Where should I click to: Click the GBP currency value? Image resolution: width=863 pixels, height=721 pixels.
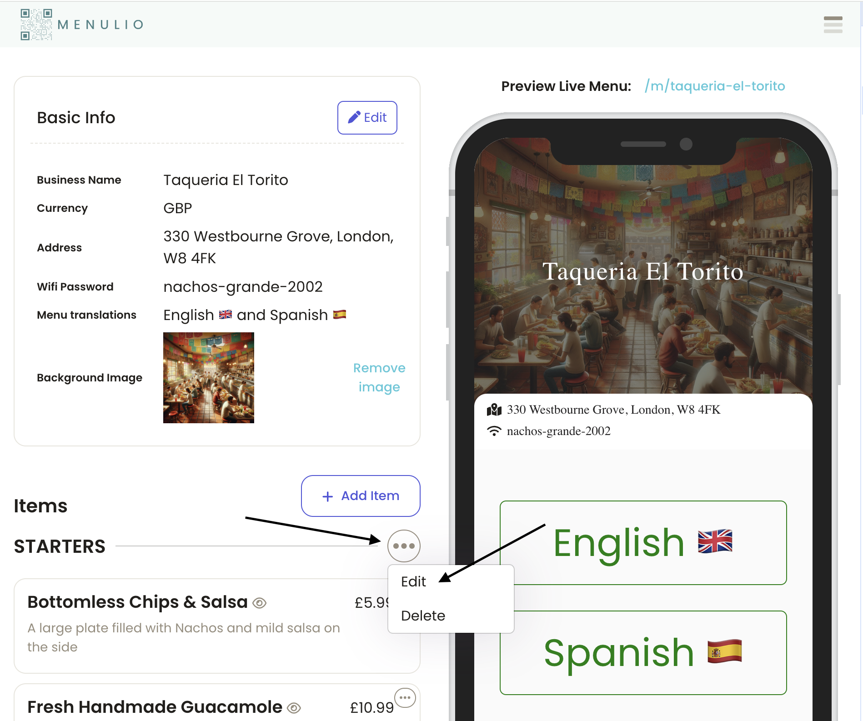click(177, 209)
